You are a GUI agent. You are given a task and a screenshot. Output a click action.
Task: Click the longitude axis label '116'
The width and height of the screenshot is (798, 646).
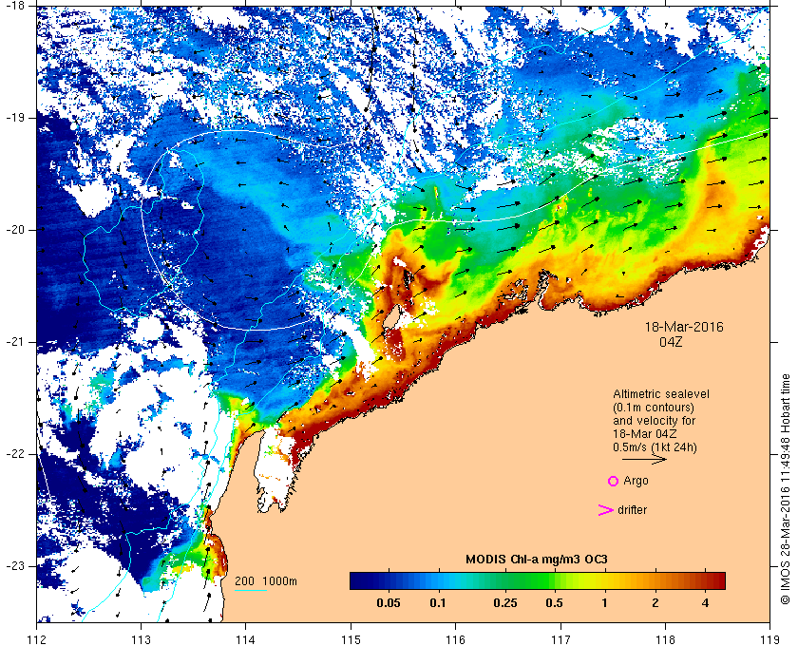pyautogui.click(x=455, y=638)
